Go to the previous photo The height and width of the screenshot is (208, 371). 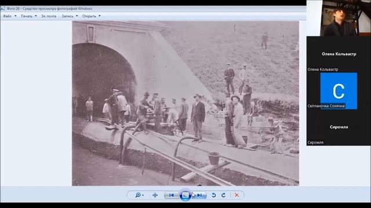(172, 195)
